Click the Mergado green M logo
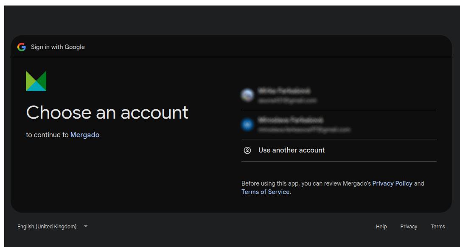Viewport: 460px width, 247px height. tap(36, 81)
